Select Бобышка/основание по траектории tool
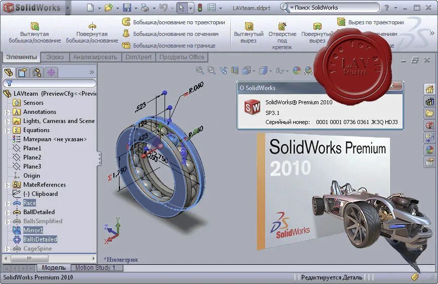 click(174, 22)
